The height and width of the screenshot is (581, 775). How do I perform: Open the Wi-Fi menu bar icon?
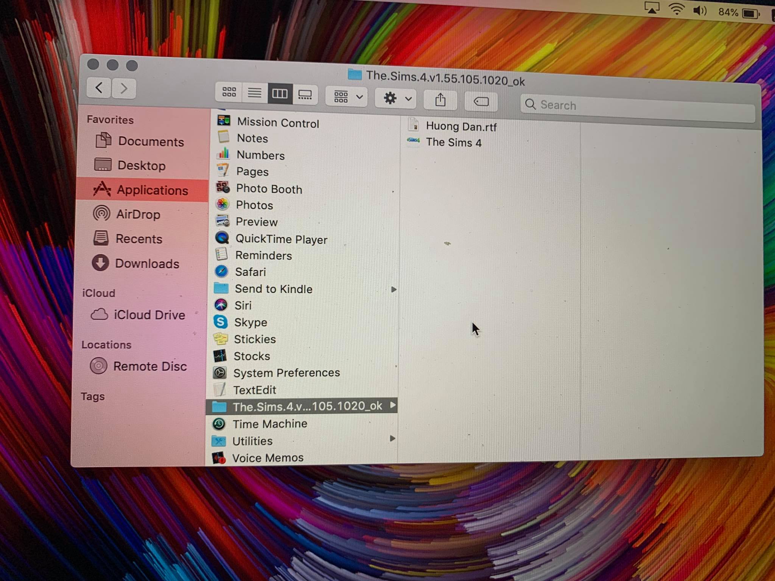click(677, 9)
